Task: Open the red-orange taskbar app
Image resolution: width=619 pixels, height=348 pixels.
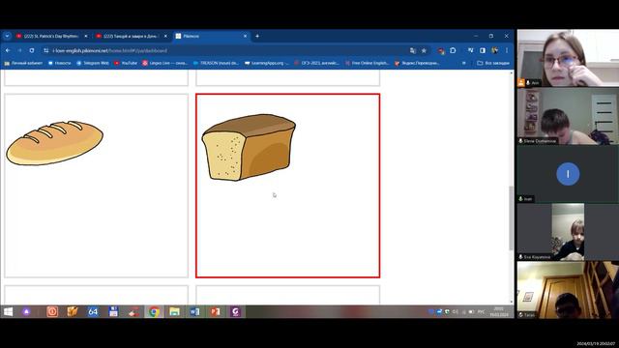Action: click(52, 311)
